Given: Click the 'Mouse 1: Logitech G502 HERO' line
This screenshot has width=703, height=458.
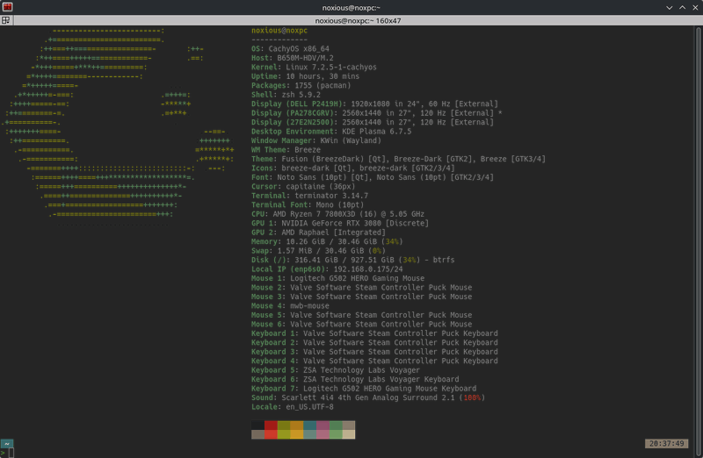Looking at the screenshot, I should [337, 278].
